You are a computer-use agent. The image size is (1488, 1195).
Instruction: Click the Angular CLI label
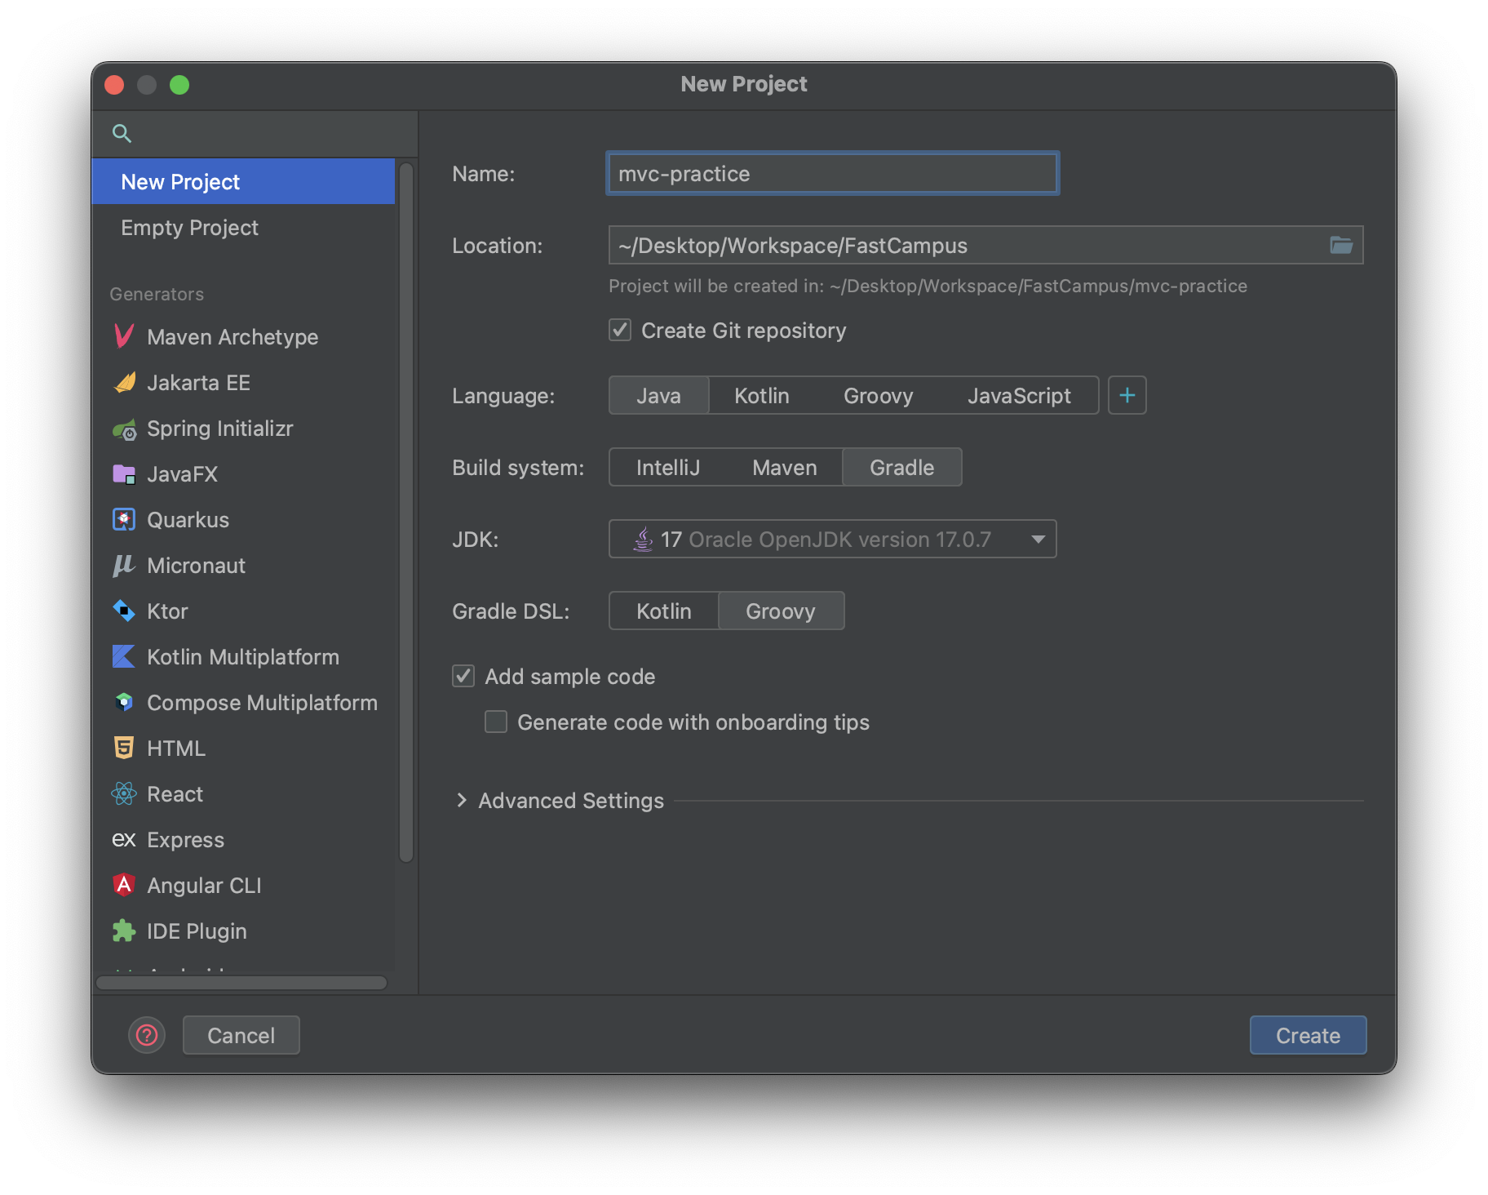[x=204, y=885]
